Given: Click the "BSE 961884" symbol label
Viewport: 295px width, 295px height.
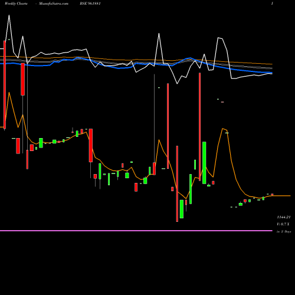Looking at the screenshot, I should click(90, 4).
